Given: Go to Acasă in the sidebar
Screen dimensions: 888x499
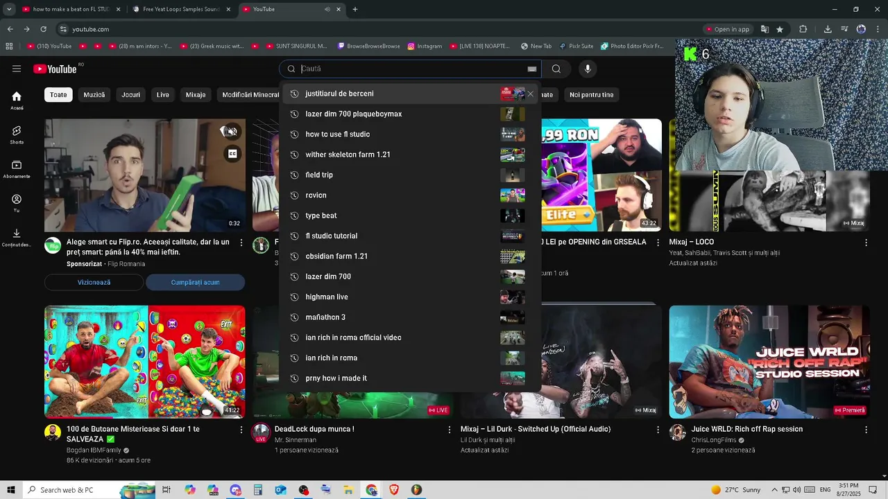Looking at the screenshot, I should click(x=17, y=100).
